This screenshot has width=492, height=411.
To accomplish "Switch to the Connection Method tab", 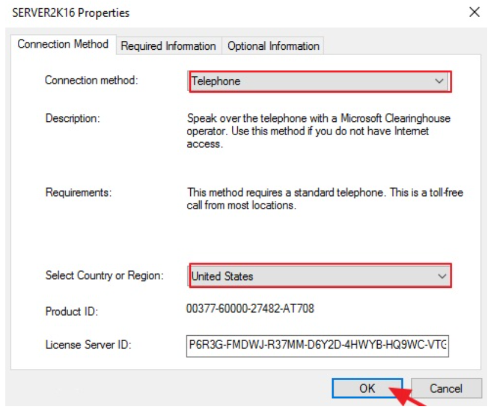I will 63,44.
